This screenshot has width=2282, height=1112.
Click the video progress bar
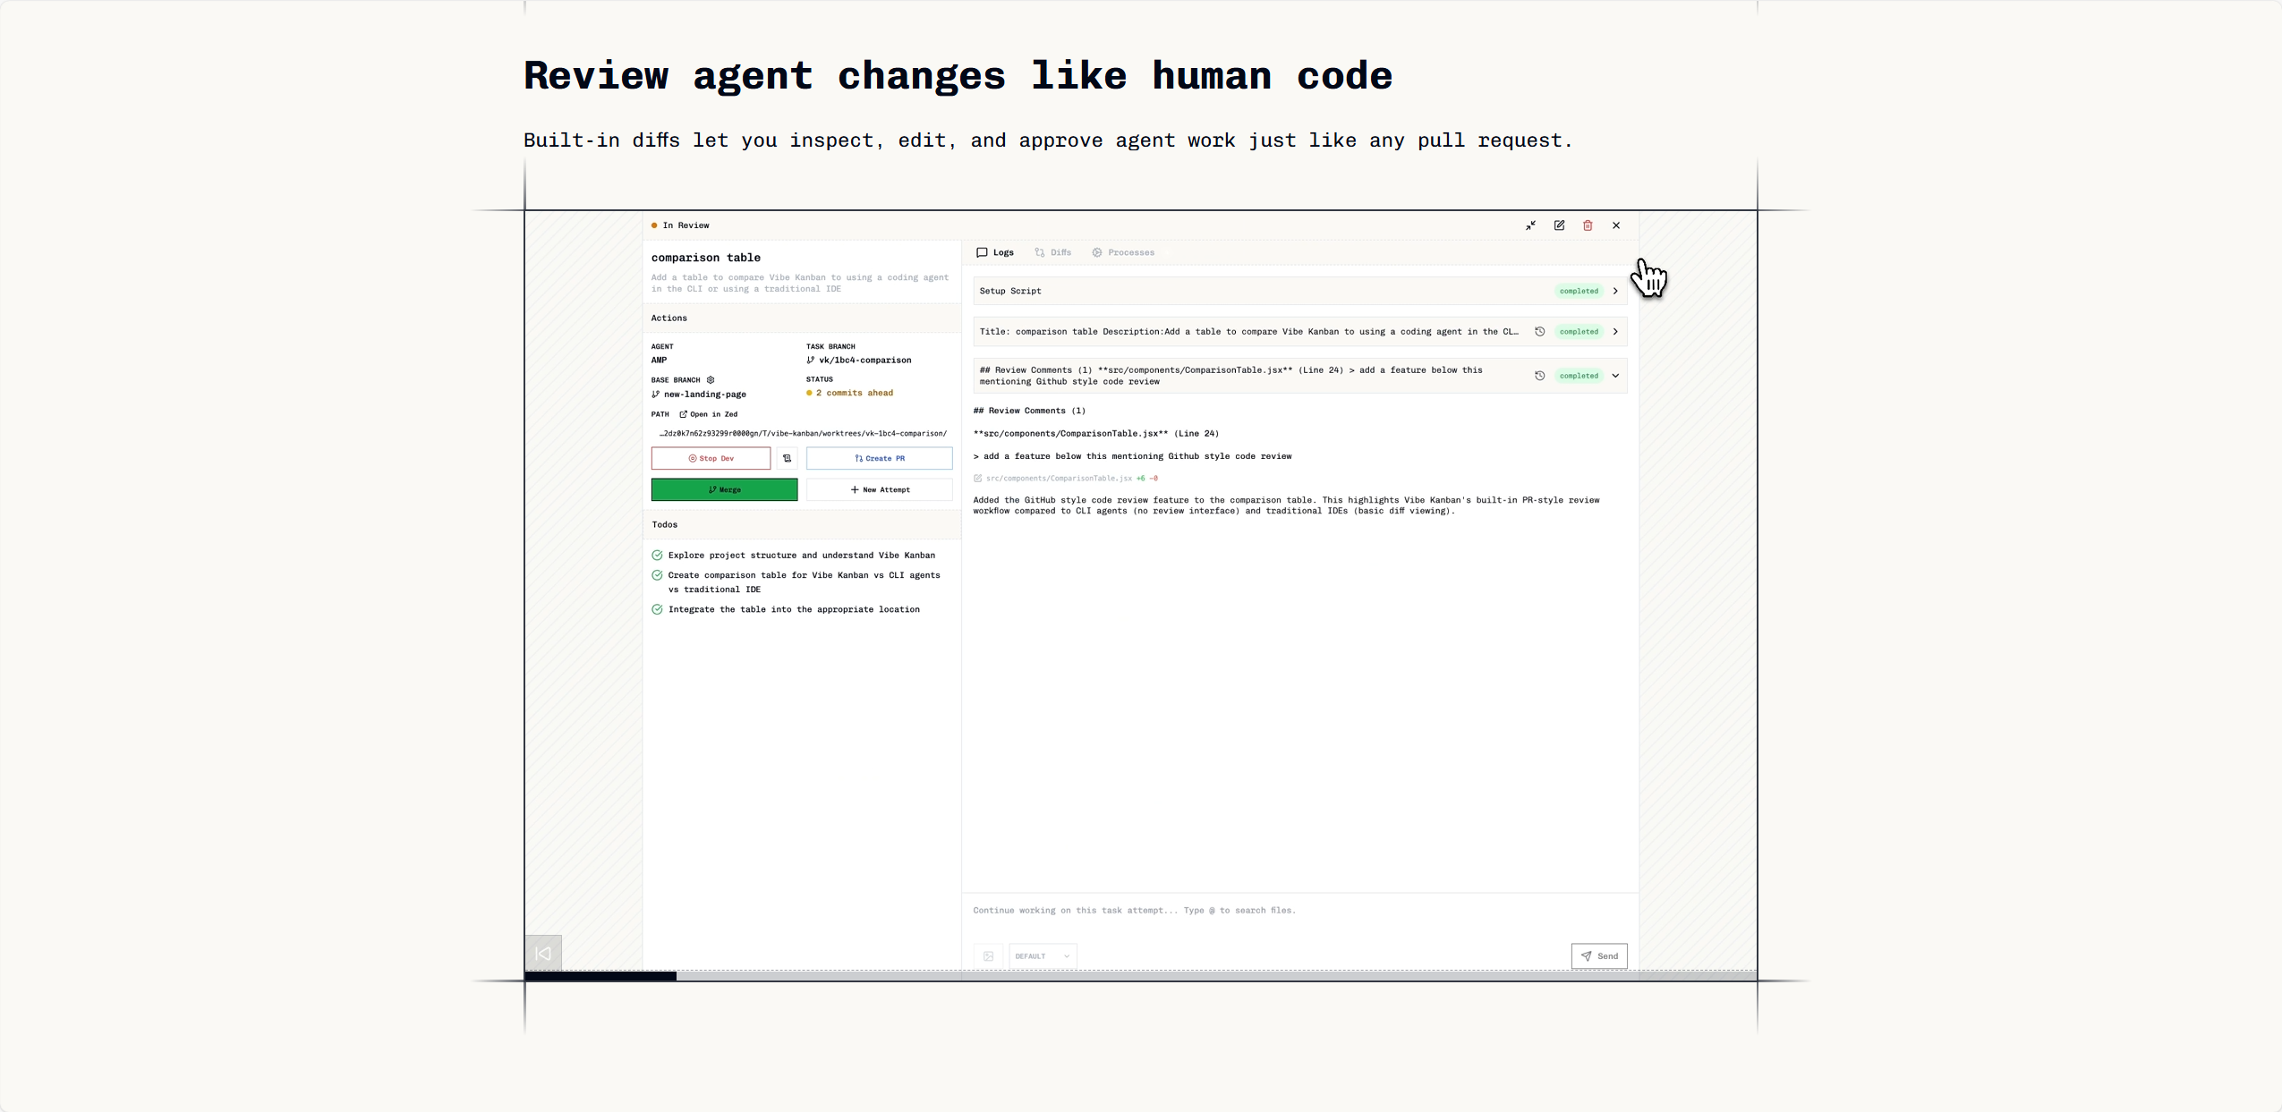tap(1141, 976)
